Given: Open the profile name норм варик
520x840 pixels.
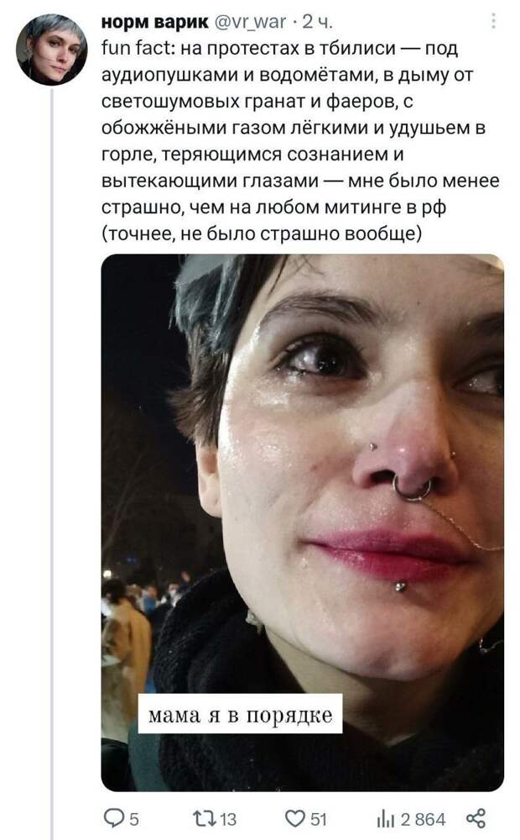Looking at the screenshot, I should click(155, 22).
